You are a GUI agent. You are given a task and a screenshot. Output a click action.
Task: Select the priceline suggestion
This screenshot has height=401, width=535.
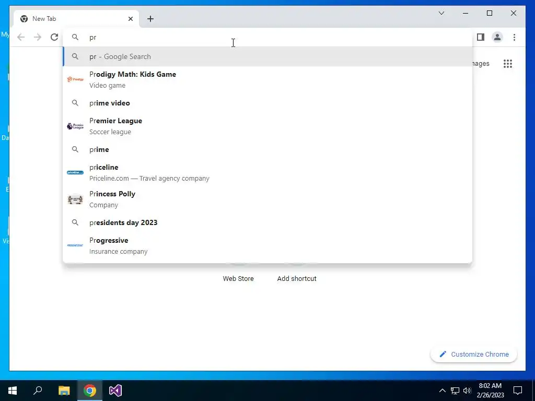click(267, 172)
